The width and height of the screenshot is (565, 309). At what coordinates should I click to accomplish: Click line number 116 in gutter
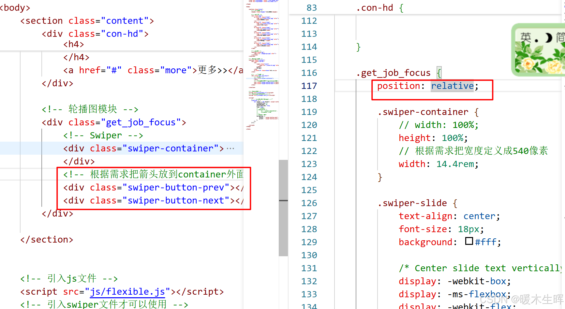coord(309,73)
